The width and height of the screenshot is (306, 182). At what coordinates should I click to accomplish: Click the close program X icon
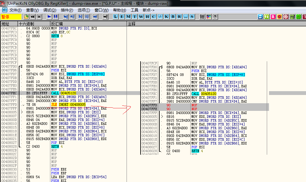coord(39,17)
